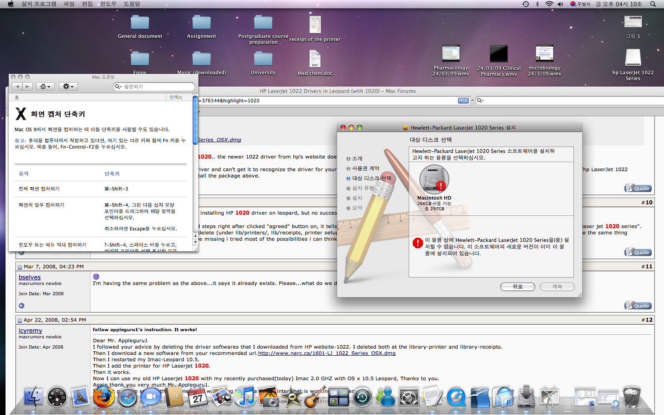The height and width of the screenshot is (415, 664).
Task: Open the Trash in the dock
Action: (x=631, y=397)
